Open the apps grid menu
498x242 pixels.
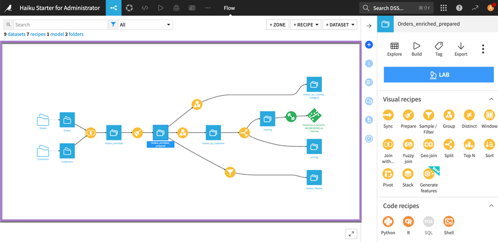coord(443,8)
